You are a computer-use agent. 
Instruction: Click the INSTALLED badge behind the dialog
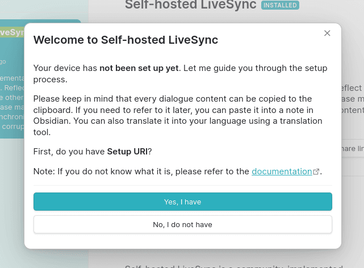(x=280, y=5)
